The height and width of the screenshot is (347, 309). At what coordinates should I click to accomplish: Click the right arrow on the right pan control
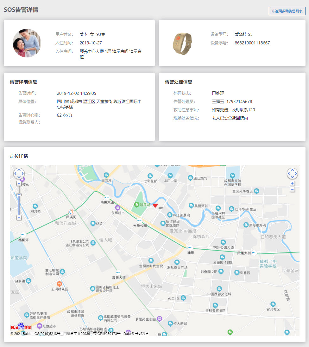coord(296,173)
